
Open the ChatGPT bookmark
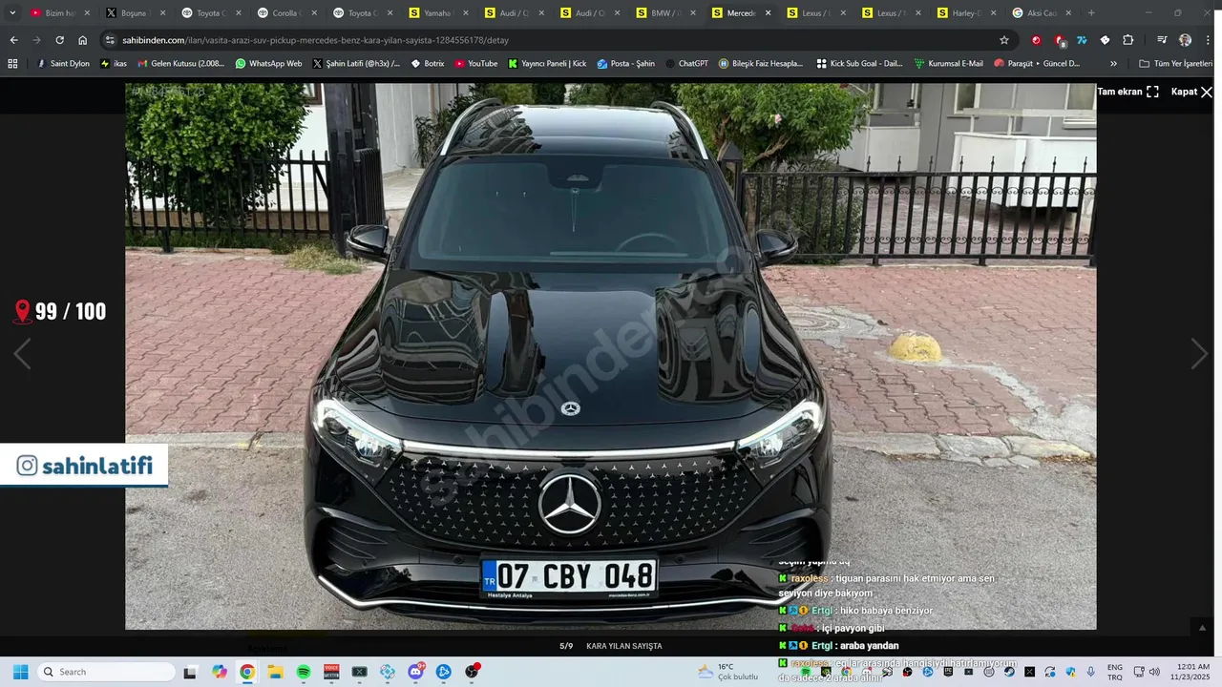click(686, 63)
